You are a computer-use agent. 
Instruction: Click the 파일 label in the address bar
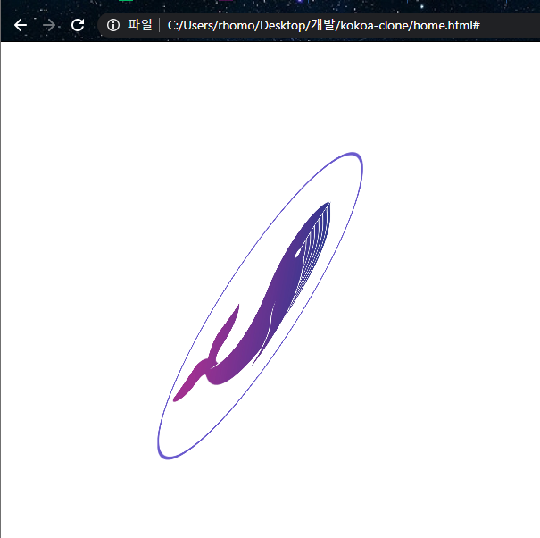point(139,25)
